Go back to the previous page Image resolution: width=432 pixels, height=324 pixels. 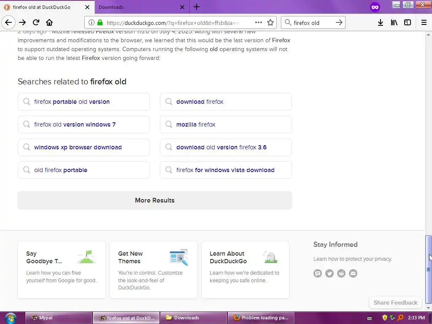pos(8,22)
